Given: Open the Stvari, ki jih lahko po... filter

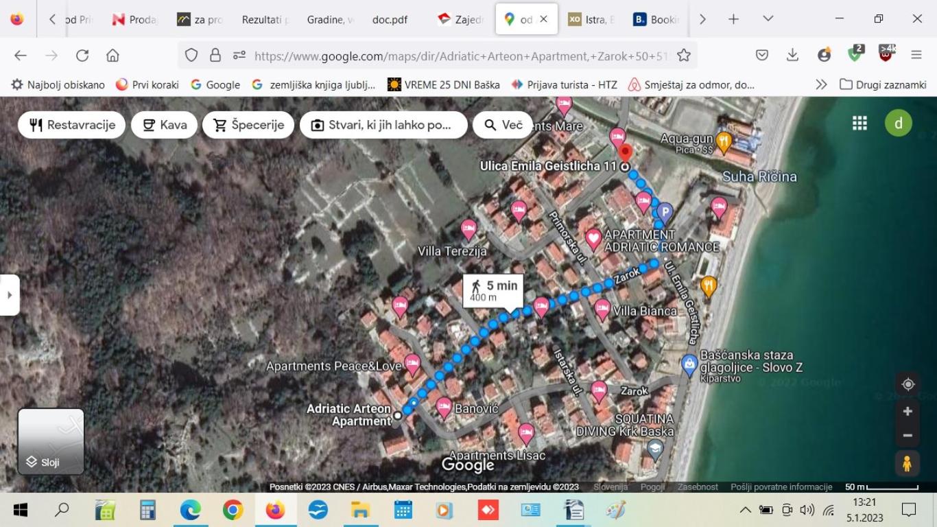Looking at the screenshot, I should click(x=383, y=125).
